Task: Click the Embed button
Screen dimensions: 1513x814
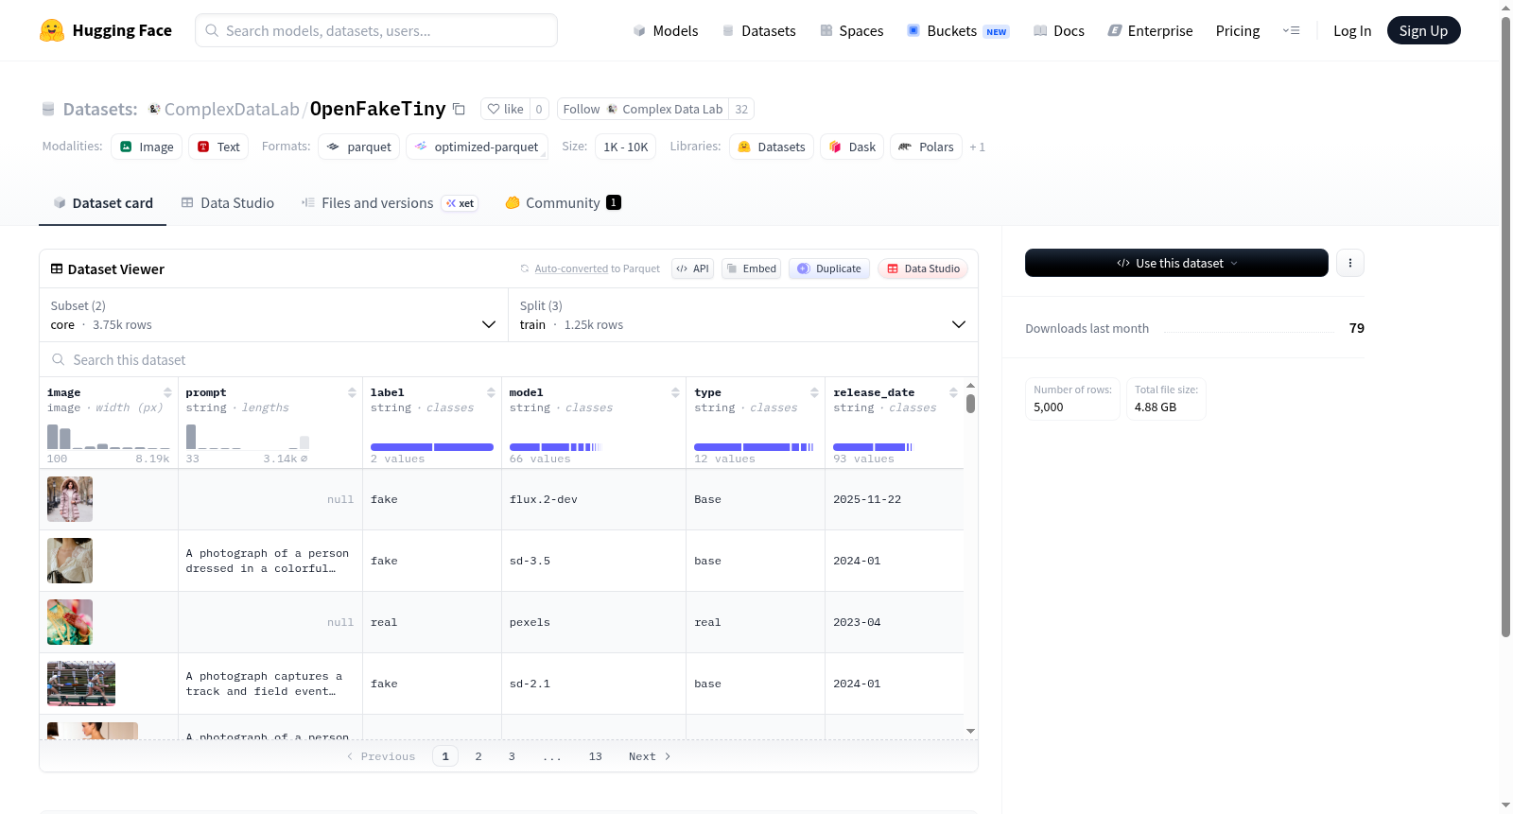Action: tap(752, 268)
